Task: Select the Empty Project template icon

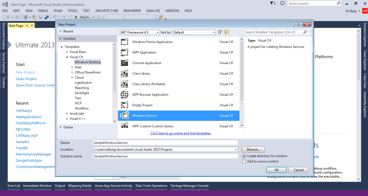Action: pos(124,105)
